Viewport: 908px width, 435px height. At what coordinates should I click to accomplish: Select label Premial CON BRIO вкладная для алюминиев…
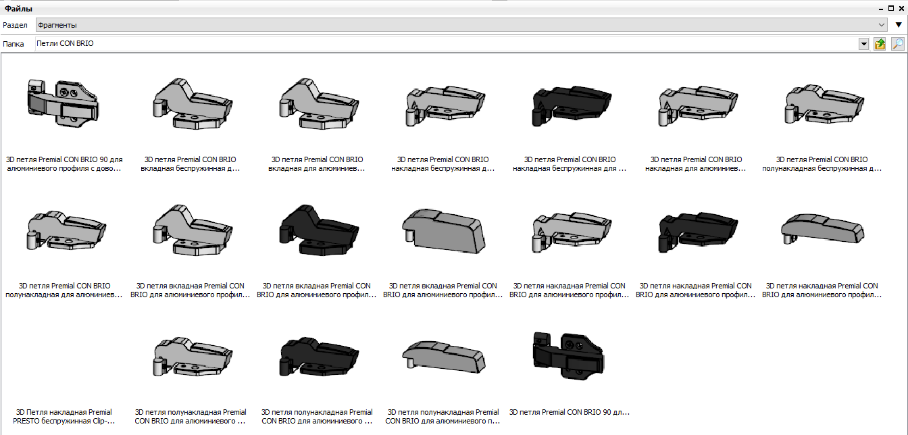(x=317, y=164)
